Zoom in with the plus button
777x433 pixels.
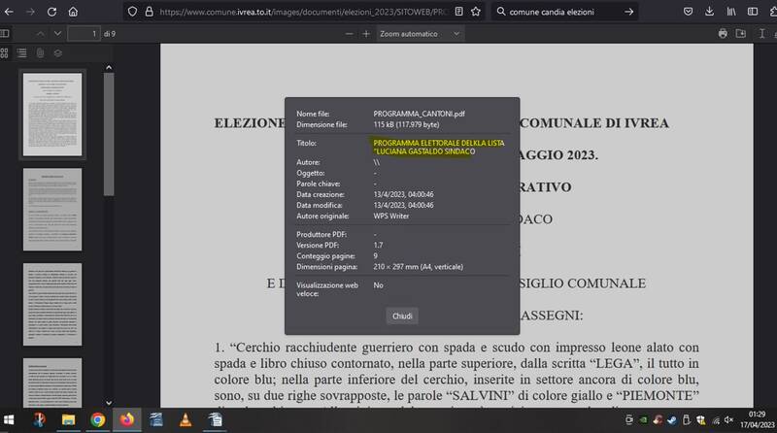coord(366,33)
